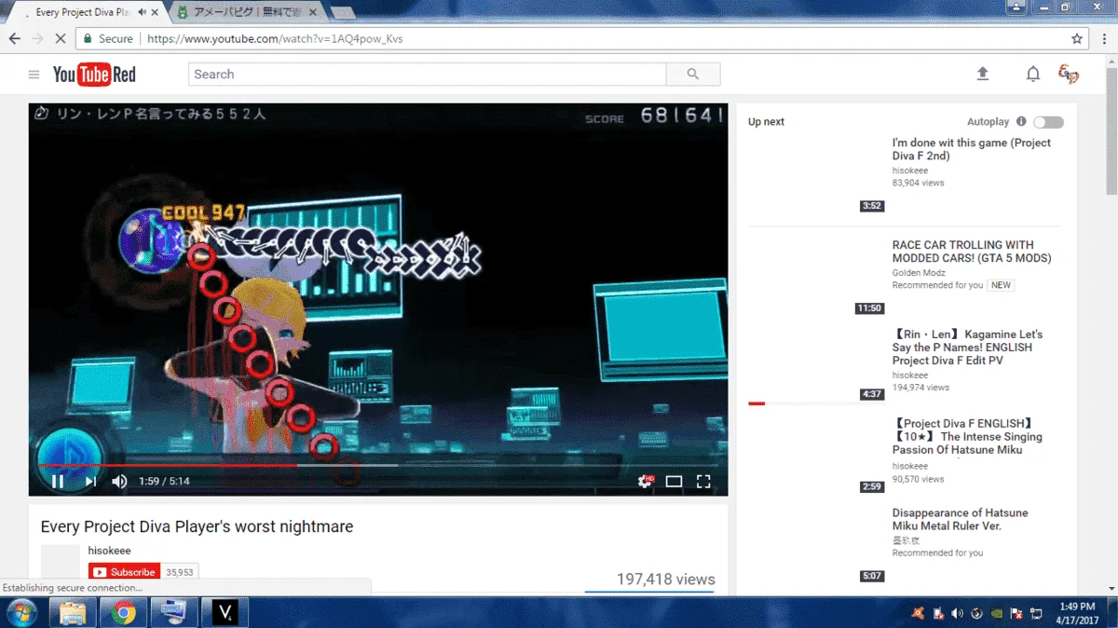This screenshot has width=1118, height=628.
Task: Open system volume tray icon
Action: pyautogui.click(x=957, y=613)
